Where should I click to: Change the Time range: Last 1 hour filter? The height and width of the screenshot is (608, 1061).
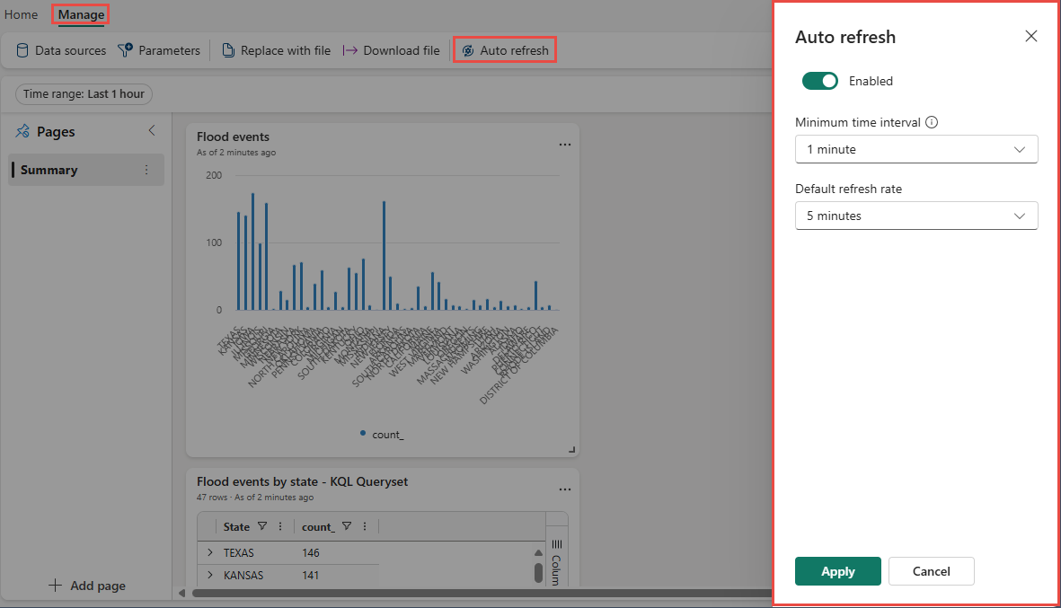(x=84, y=94)
